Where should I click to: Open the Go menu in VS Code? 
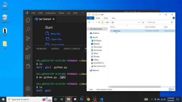[x=69, y=13]
